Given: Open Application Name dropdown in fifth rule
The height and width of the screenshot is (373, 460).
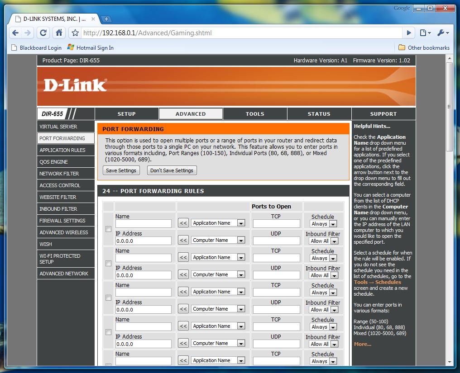Looking at the screenshot, I should 218,360.
